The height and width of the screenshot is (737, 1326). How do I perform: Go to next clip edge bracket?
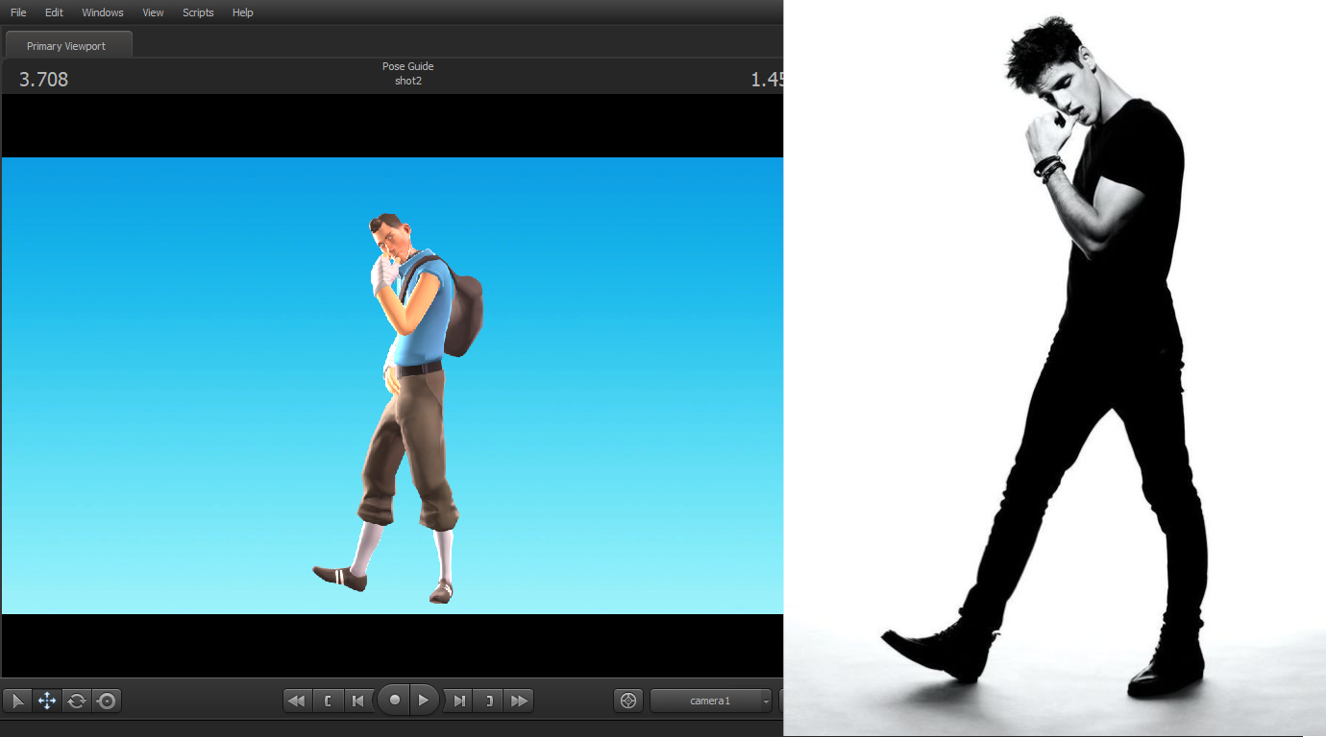coord(489,701)
